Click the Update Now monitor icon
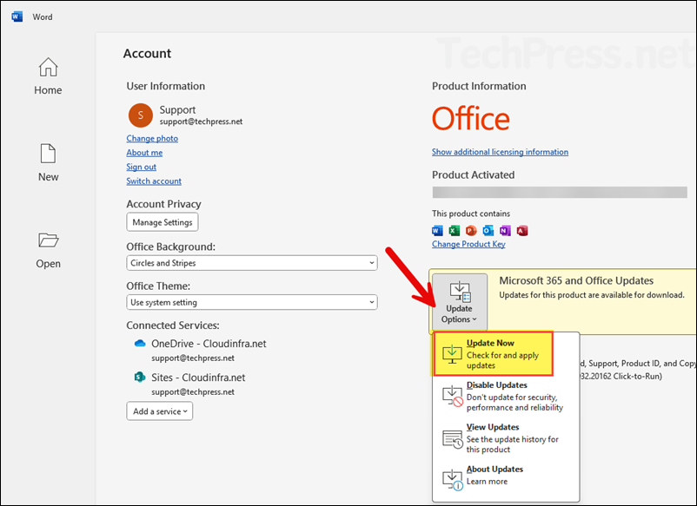This screenshot has height=506, width=697. (x=452, y=354)
